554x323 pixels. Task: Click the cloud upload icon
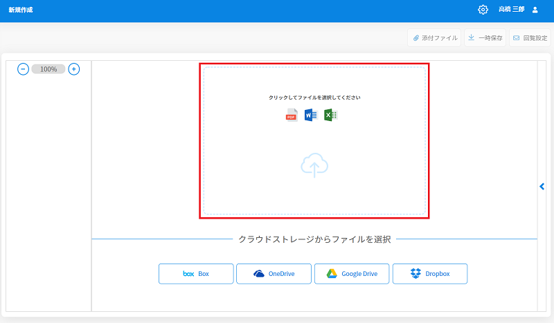point(314,165)
